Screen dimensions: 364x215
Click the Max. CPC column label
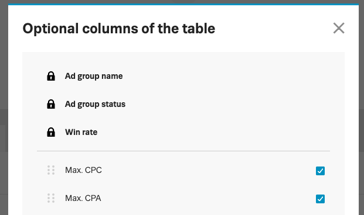(83, 170)
